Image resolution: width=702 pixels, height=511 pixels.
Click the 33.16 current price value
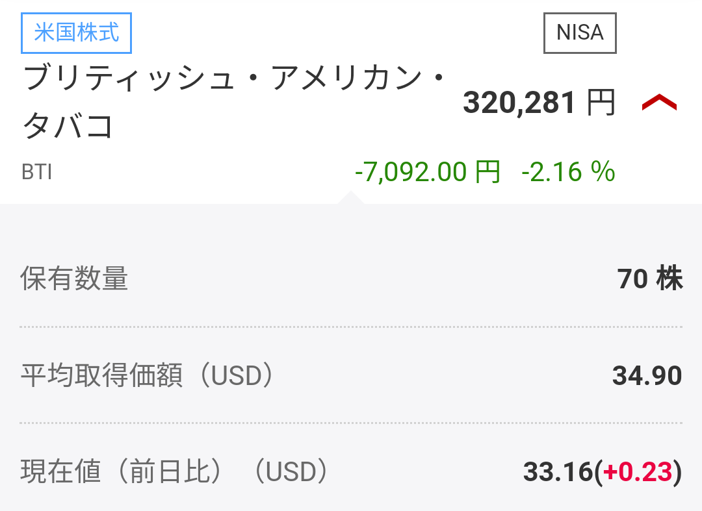[x=558, y=472]
